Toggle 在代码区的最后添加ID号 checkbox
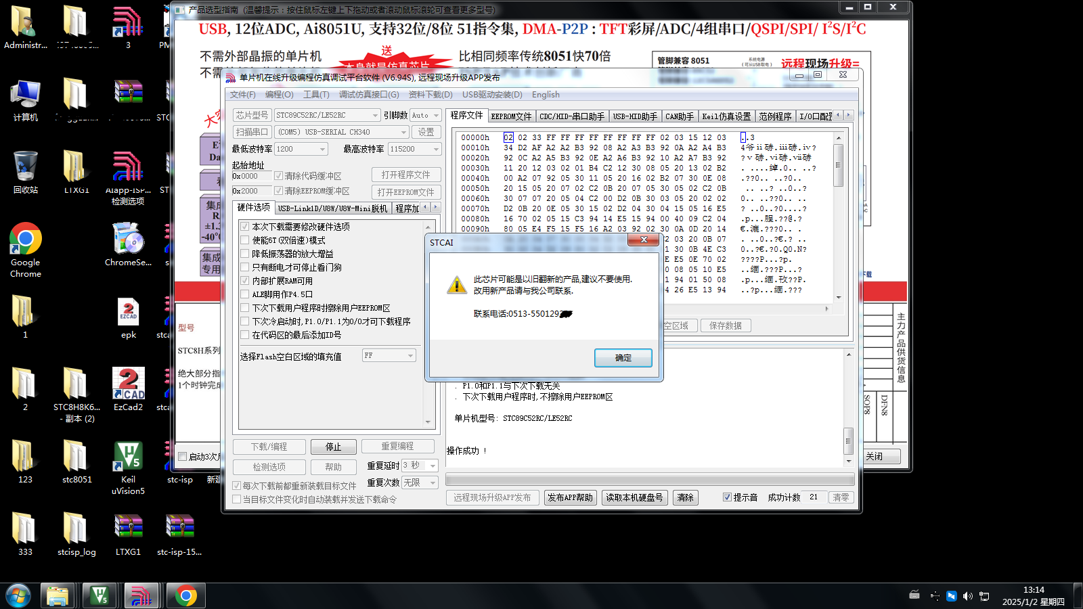1083x609 pixels. [245, 335]
